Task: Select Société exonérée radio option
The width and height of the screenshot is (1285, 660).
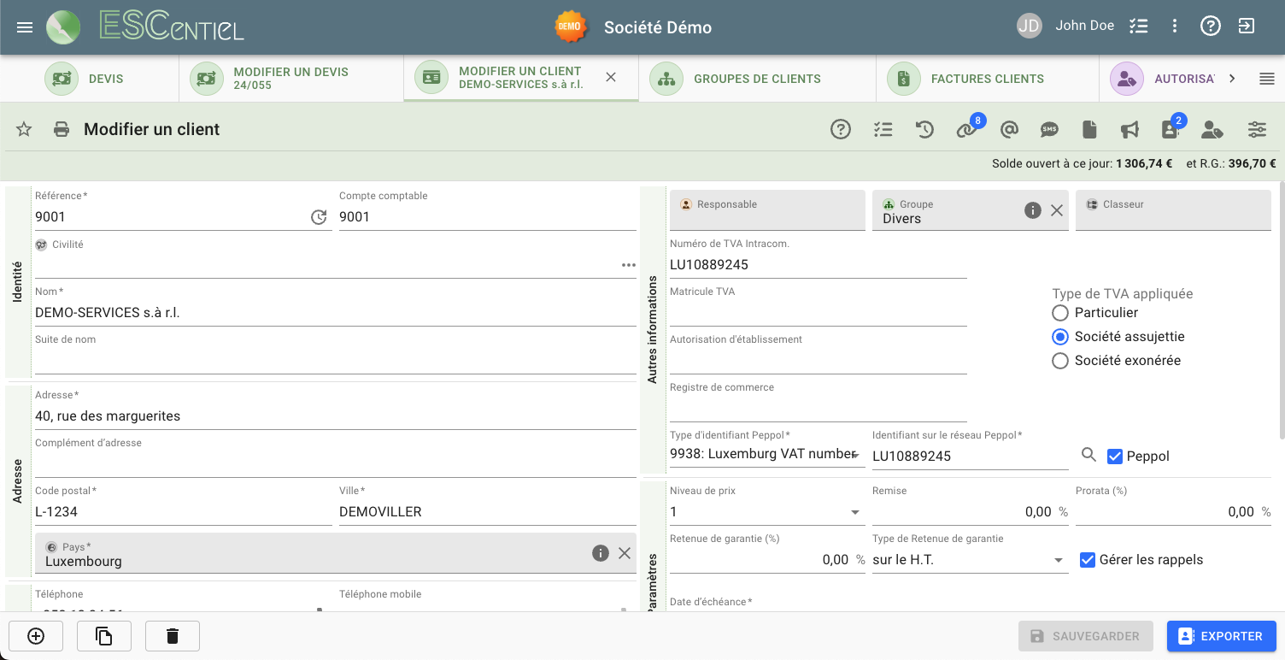Action: pyautogui.click(x=1060, y=361)
